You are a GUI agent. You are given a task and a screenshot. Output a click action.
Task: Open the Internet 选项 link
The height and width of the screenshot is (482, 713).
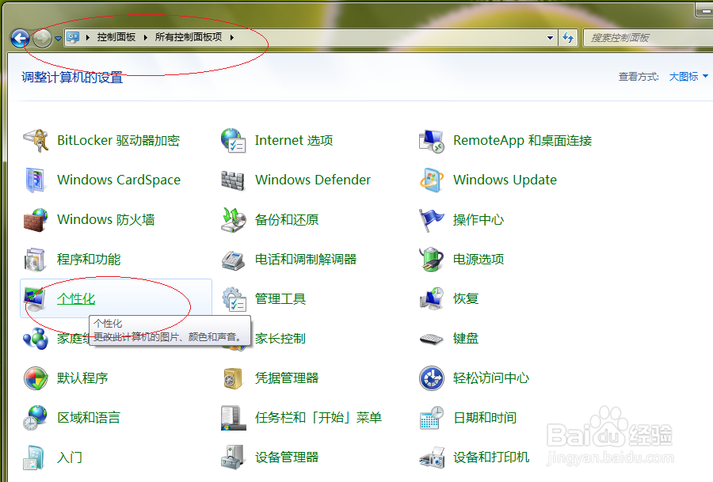point(294,140)
